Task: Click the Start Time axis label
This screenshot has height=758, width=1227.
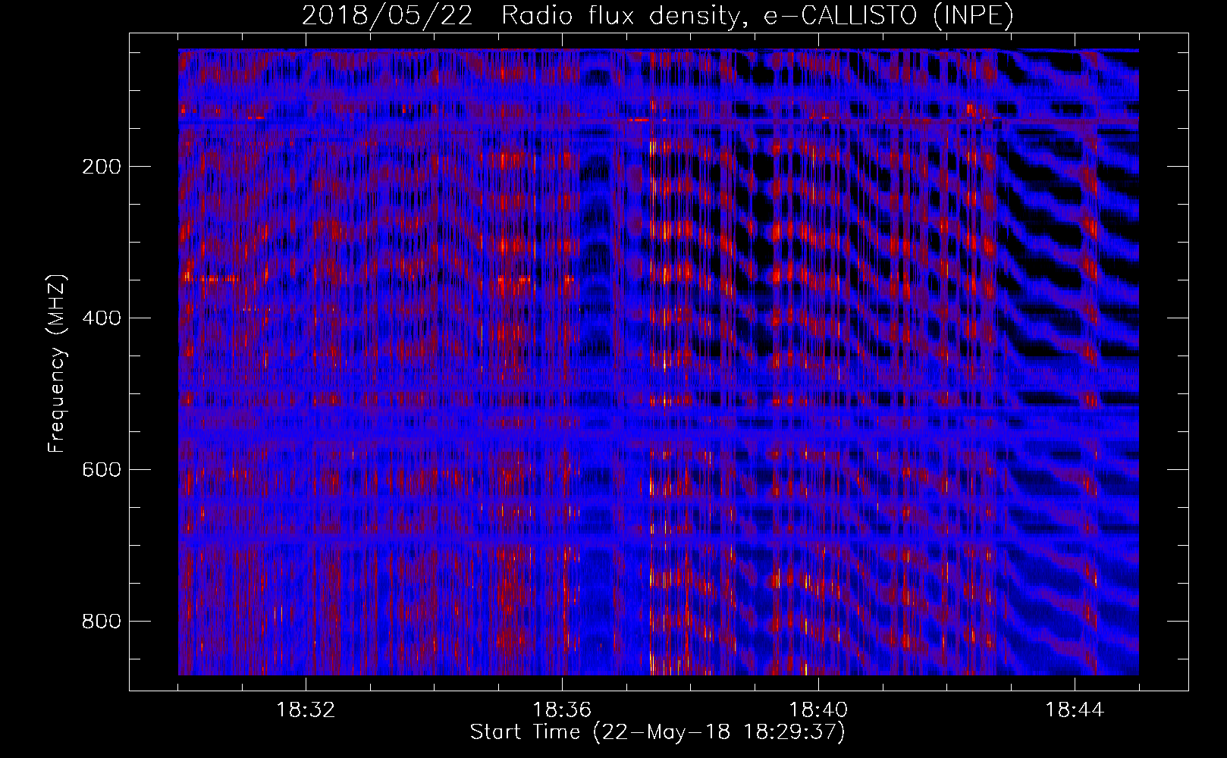Action: coord(657,732)
